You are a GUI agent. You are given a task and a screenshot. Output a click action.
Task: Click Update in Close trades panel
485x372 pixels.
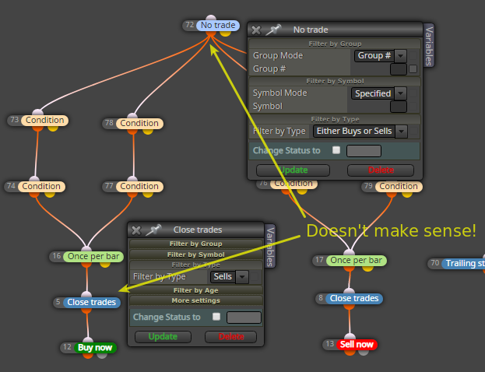(x=163, y=337)
